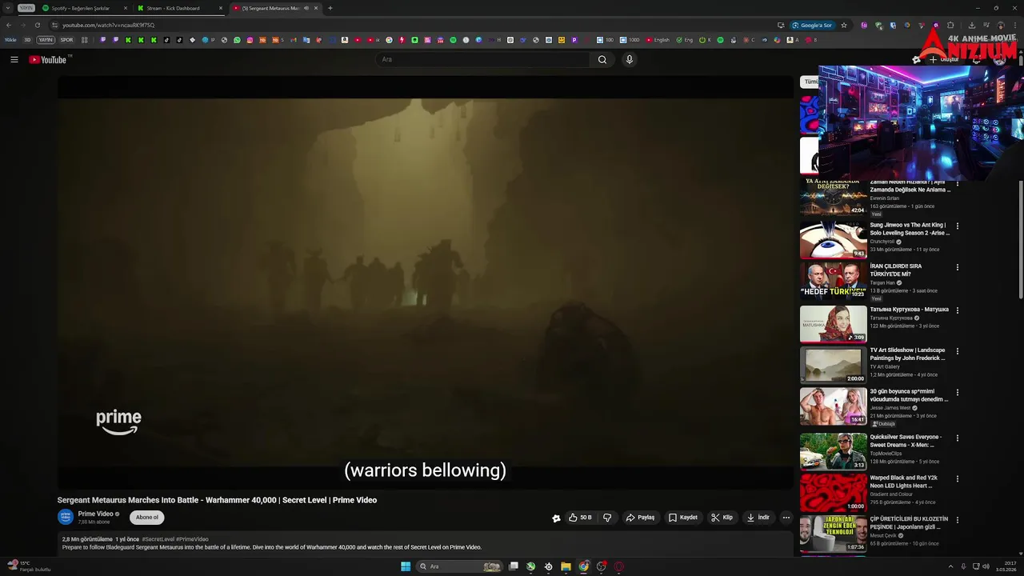Bookmark this page with star icon
The image size is (1024, 576).
click(843, 25)
